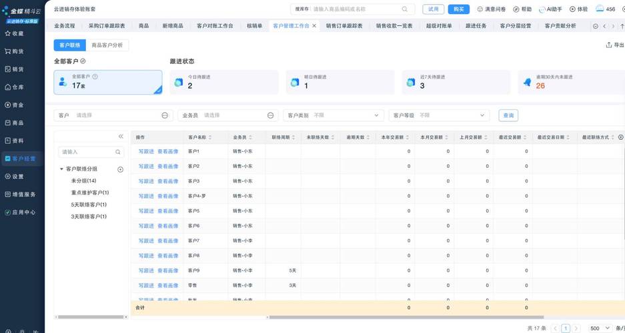The width and height of the screenshot is (625, 333).
Task: Select the 逾期30天内未跟进 status card
Action: coord(572,83)
